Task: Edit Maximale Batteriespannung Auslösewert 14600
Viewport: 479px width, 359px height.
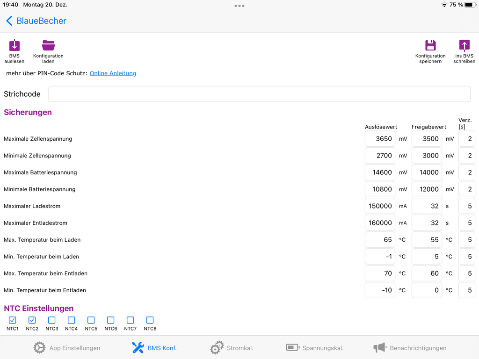Action: click(x=380, y=172)
